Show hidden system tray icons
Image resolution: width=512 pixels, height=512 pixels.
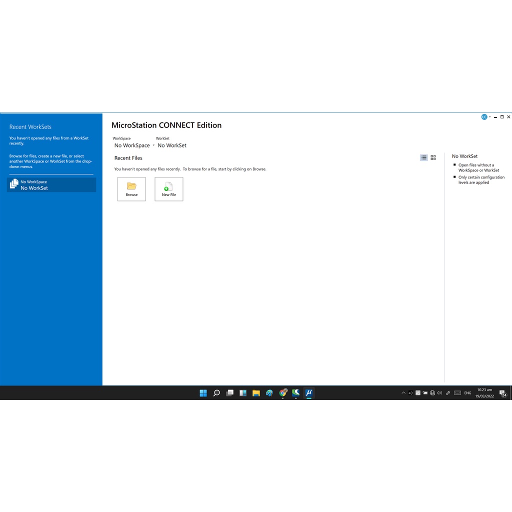coord(403,393)
